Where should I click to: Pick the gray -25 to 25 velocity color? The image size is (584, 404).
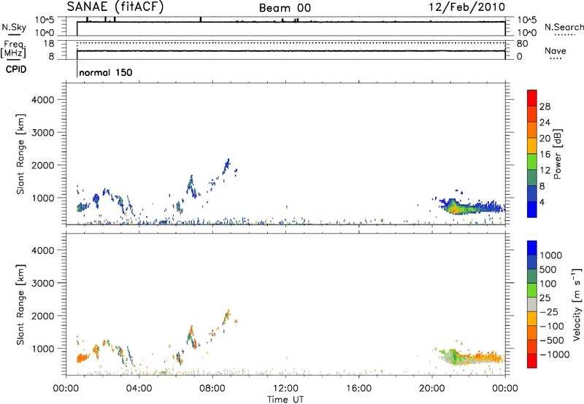[x=532, y=304]
